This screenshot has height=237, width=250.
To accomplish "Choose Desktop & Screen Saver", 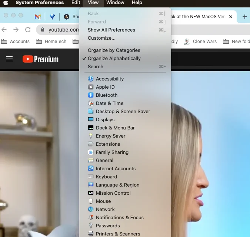I will tap(125, 111).
